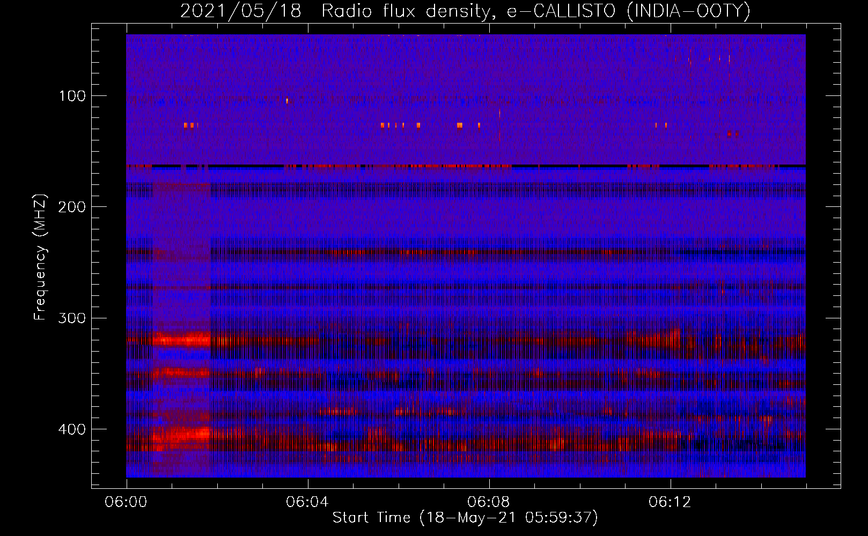This screenshot has height=536, width=868.
Task: Click the 06:04 time tick label
Action: click(307, 502)
